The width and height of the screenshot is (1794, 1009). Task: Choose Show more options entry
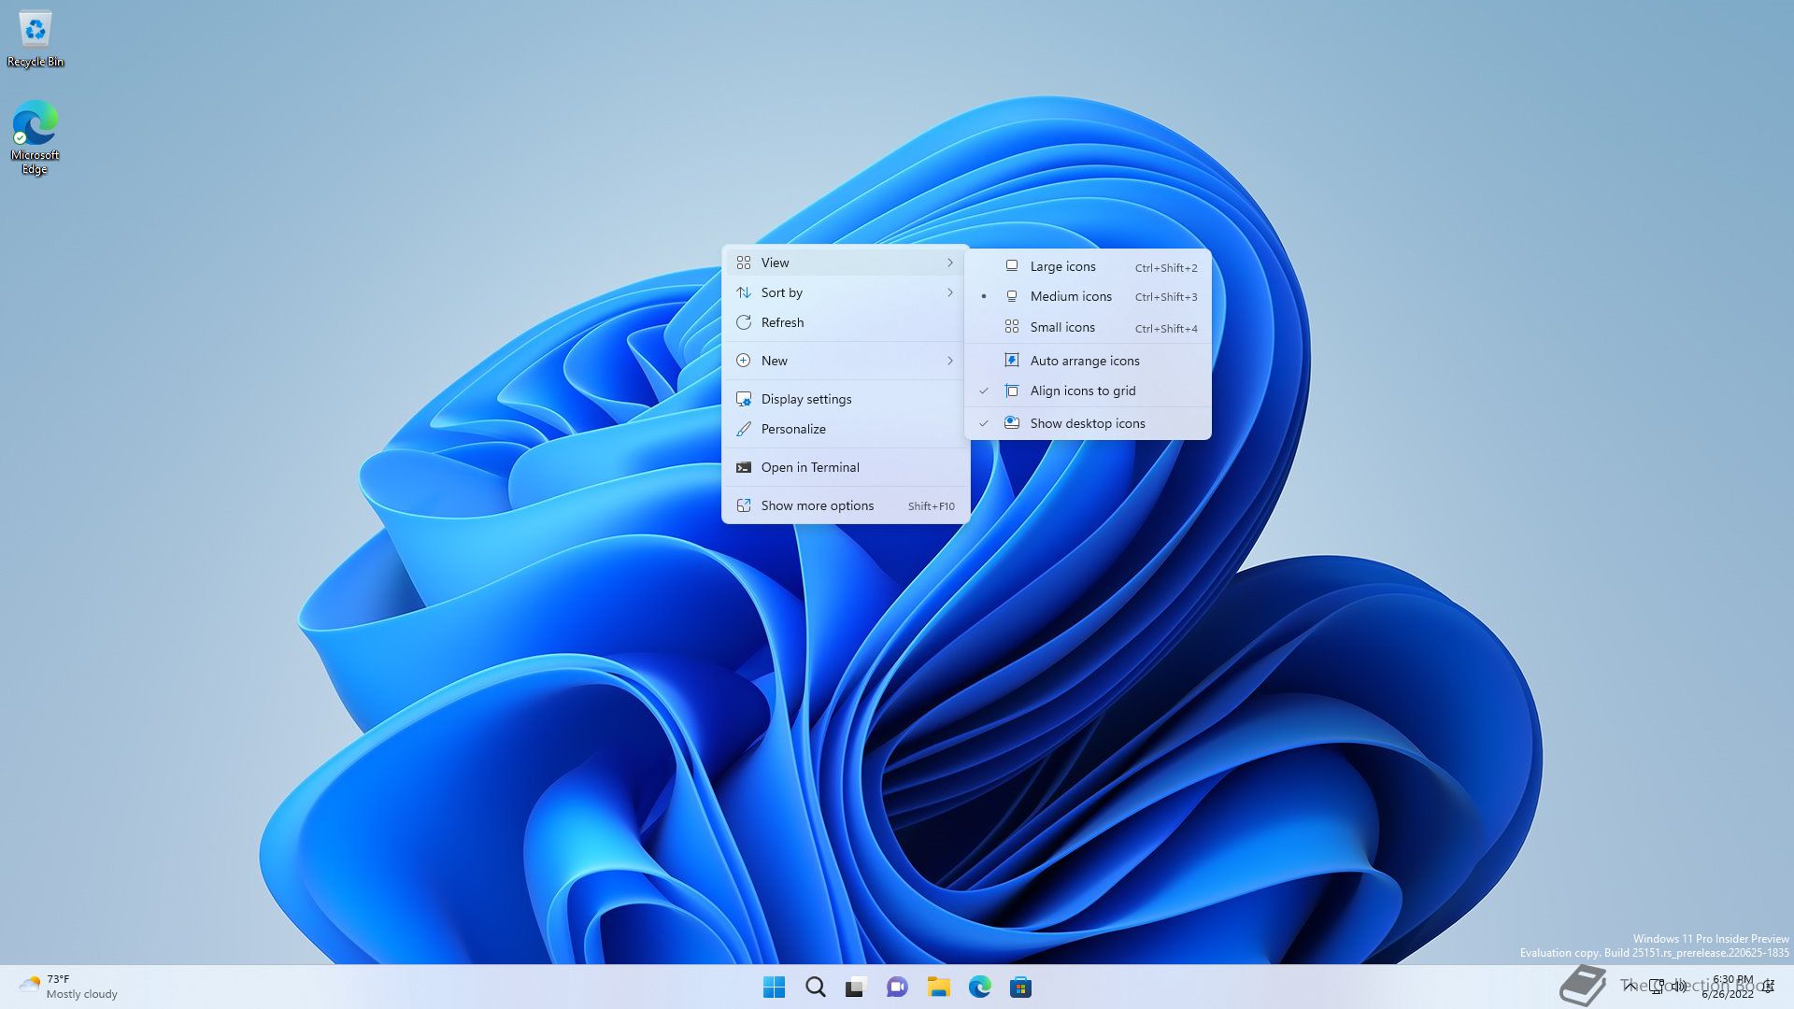coord(846,505)
